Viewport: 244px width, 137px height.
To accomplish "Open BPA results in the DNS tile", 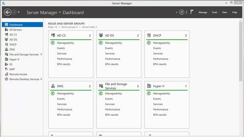I will [64, 115].
